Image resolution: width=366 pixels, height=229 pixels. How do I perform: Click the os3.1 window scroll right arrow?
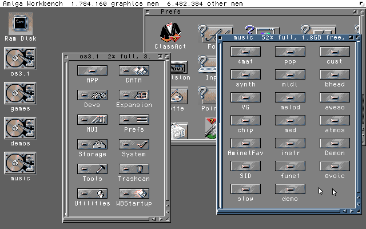coord(161,219)
